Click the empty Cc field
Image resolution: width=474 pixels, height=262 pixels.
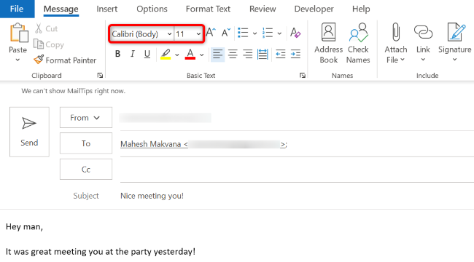[297, 170]
